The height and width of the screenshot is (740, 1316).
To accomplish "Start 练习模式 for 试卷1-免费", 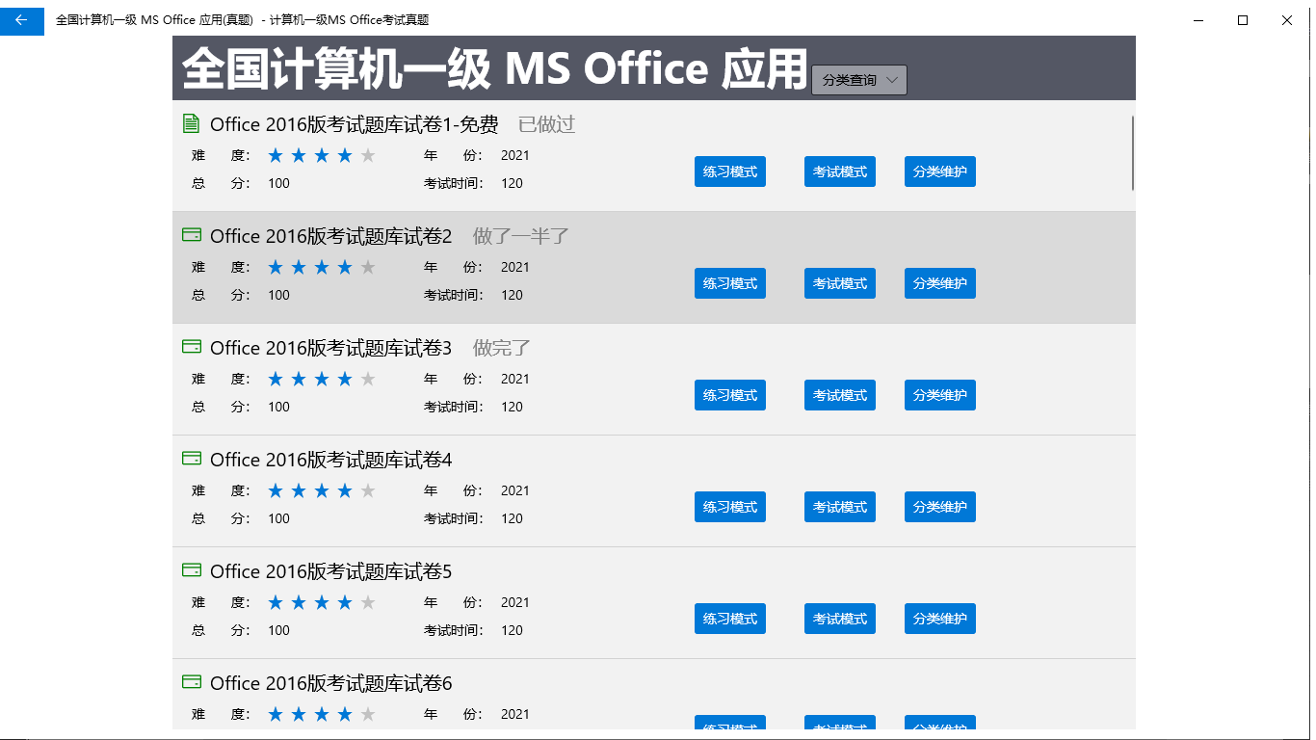I will (730, 172).
